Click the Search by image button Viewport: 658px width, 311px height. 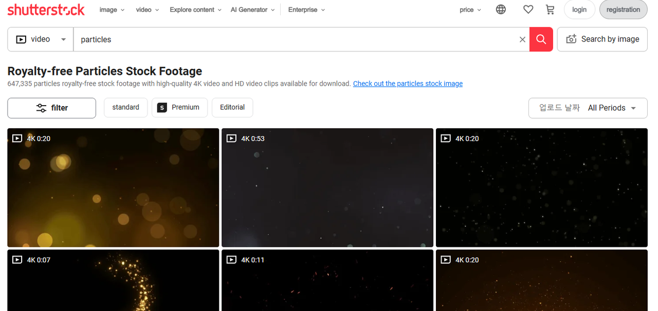pos(602,40)
